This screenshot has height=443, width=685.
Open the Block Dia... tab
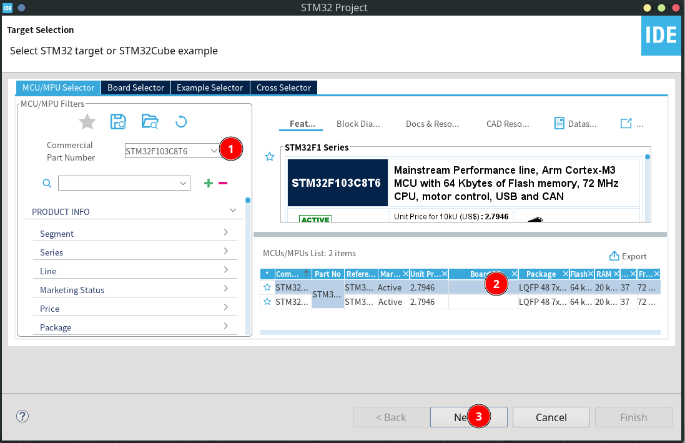358,124
